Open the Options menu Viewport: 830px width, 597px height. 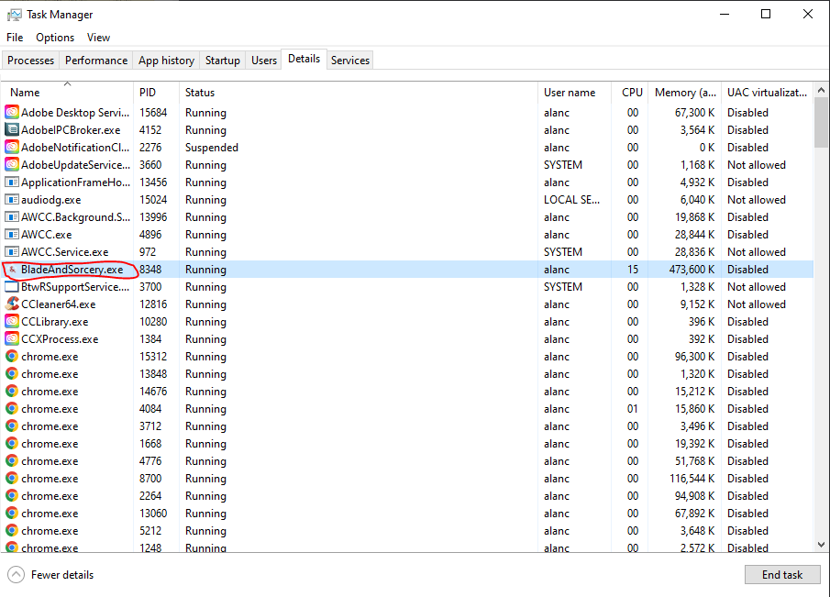coord(55,38)
